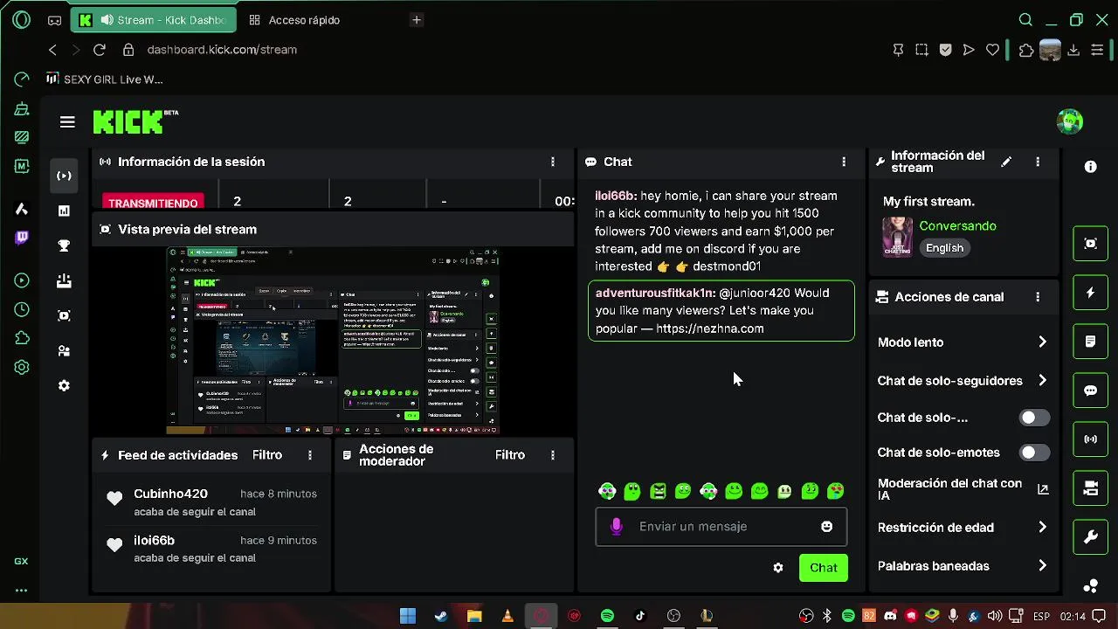
Task: Expand Chat de solo-seguidores options
Action: coord(1042,380)
